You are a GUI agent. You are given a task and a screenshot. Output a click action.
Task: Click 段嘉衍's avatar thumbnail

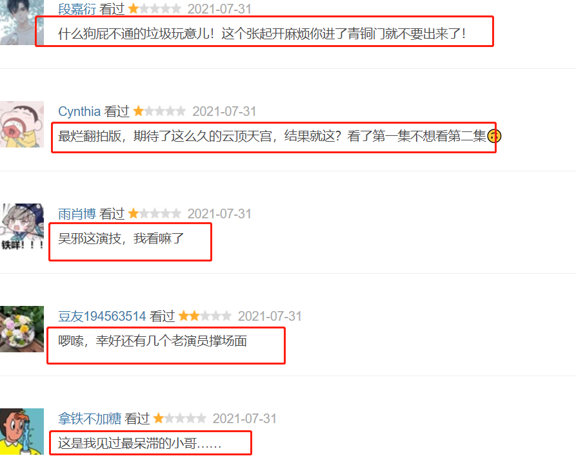[22, 23]
